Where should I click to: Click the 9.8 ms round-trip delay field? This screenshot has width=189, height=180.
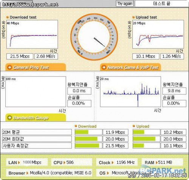pos(174,91)
